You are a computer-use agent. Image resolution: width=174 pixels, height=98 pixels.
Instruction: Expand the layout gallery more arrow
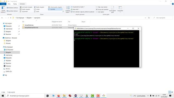(x=63, y=11)
